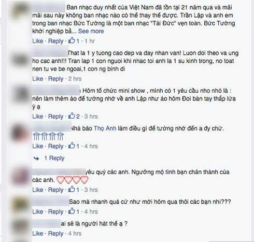This screenshot has width=254, height=242.
Task: Reply to the 'That la 1 y tuong' comment
Action: point(55,79)
